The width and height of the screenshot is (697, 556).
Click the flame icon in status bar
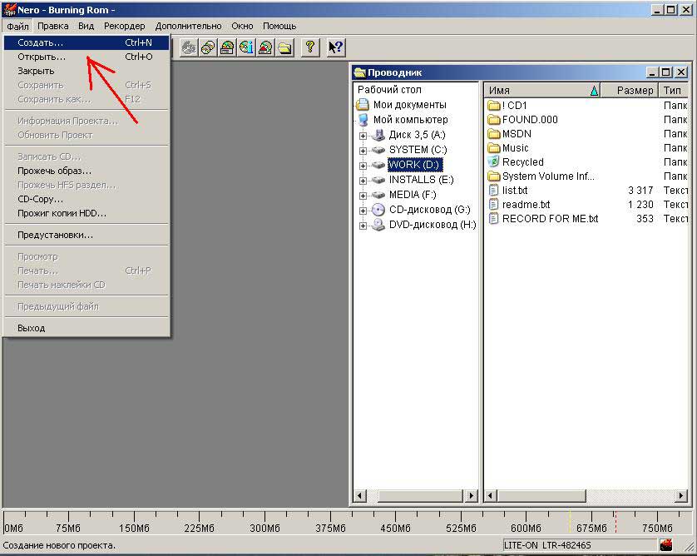click(666, 545)
